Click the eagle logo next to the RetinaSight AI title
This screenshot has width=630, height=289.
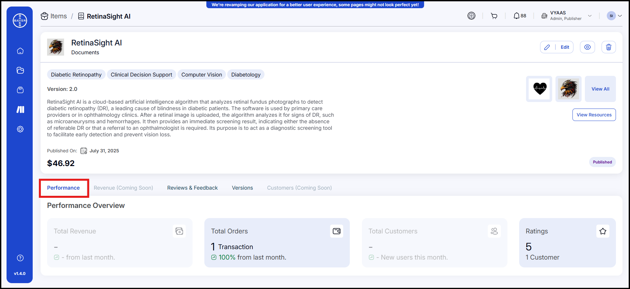(56, 47)
